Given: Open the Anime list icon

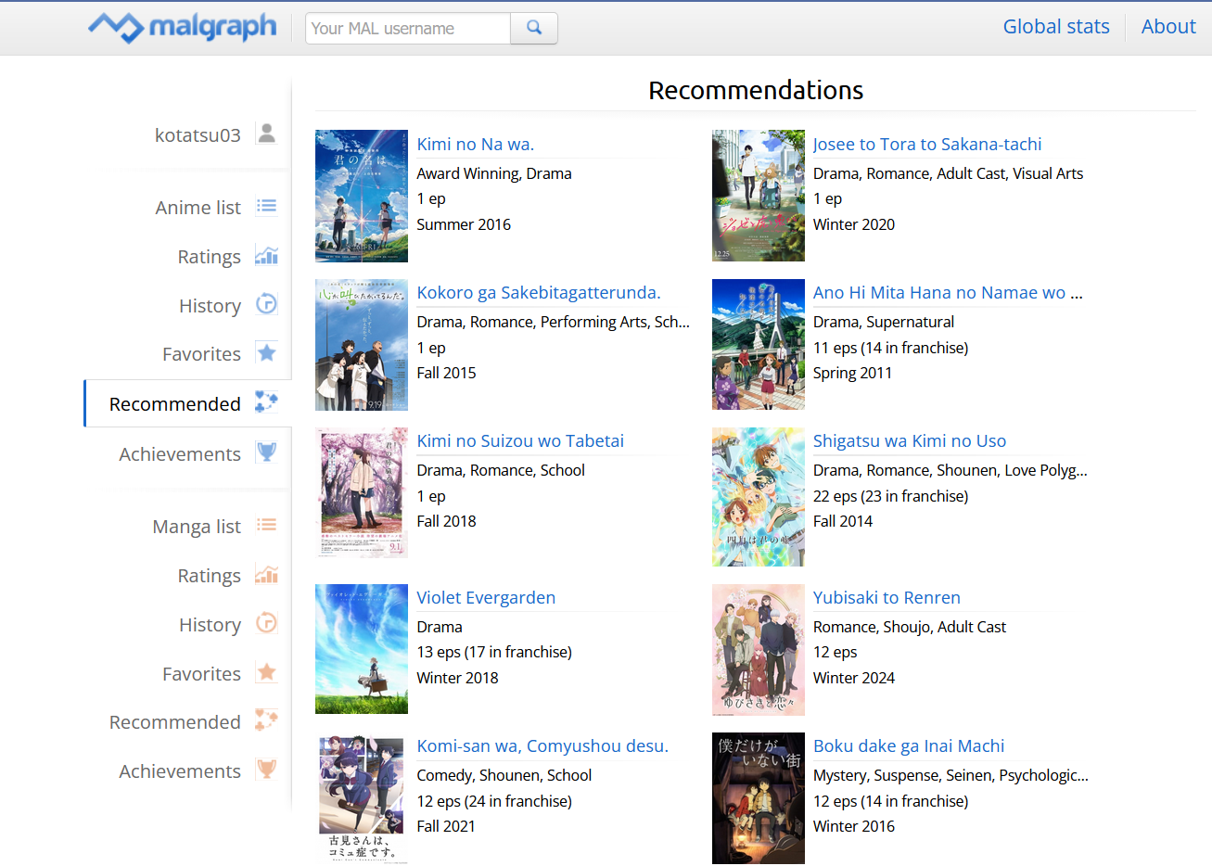Looking at the screenshot, I should [x=266, y=206].
